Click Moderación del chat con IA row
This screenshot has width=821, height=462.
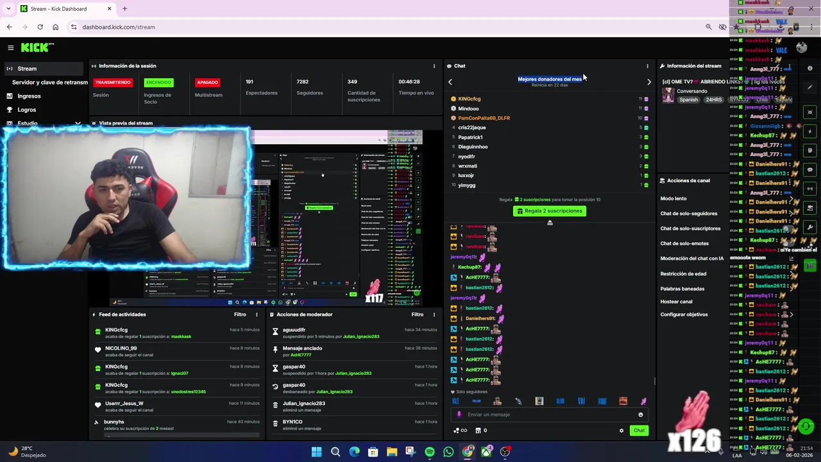pyautogui.click(x=693, y=259)
